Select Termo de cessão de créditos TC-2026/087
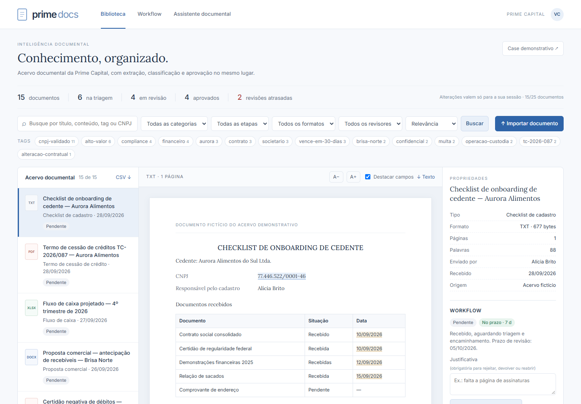 tap(78, 265)
